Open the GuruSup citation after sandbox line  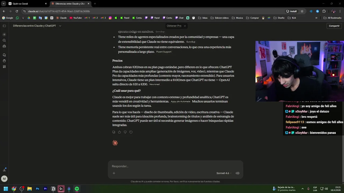click(x=160, y=32)
